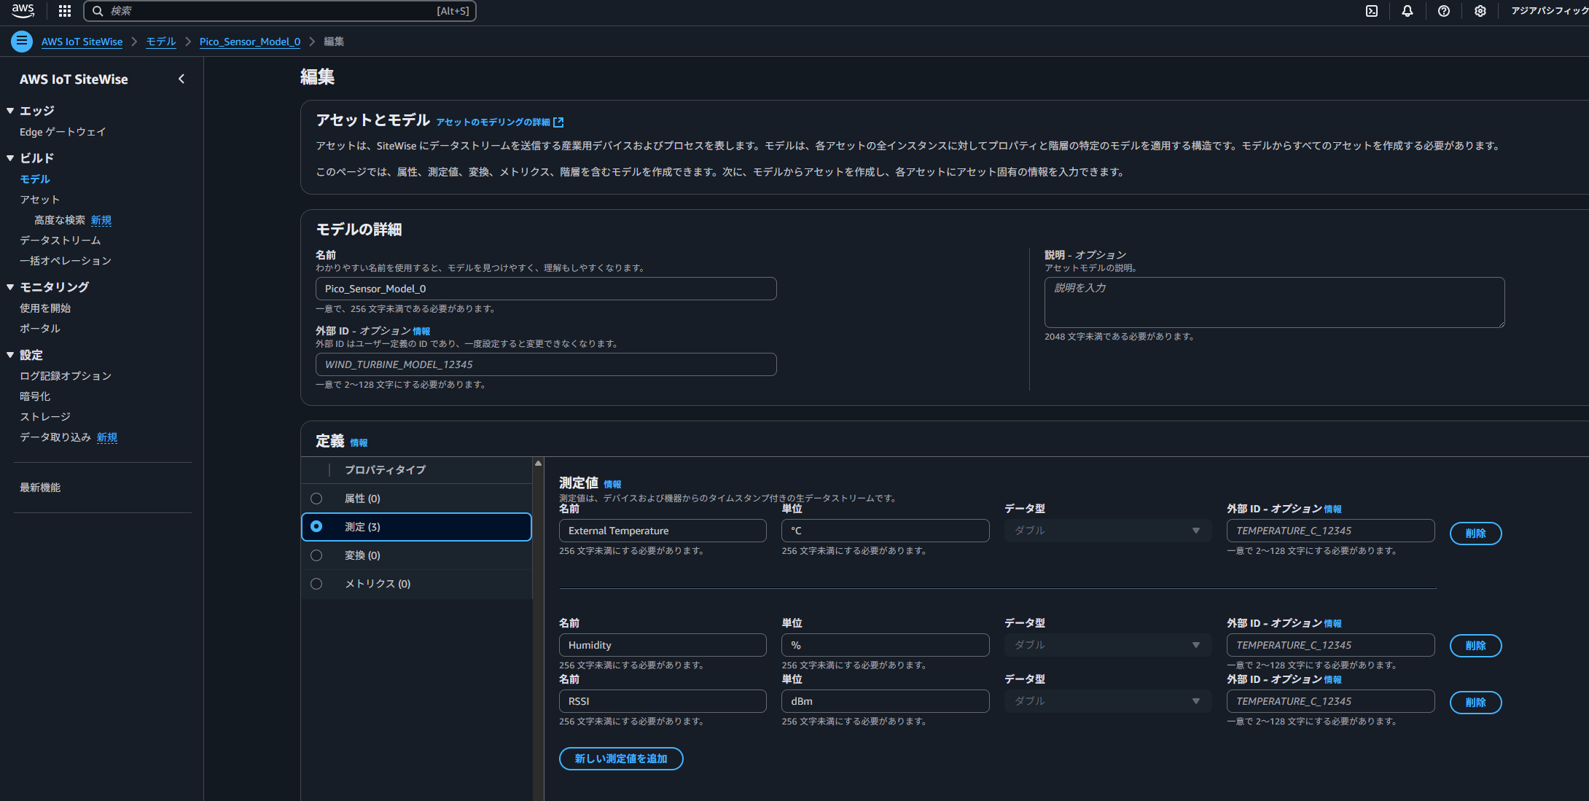Open the help question mark icon
The image size is (1589, 801).
(x=1444, y=11)
